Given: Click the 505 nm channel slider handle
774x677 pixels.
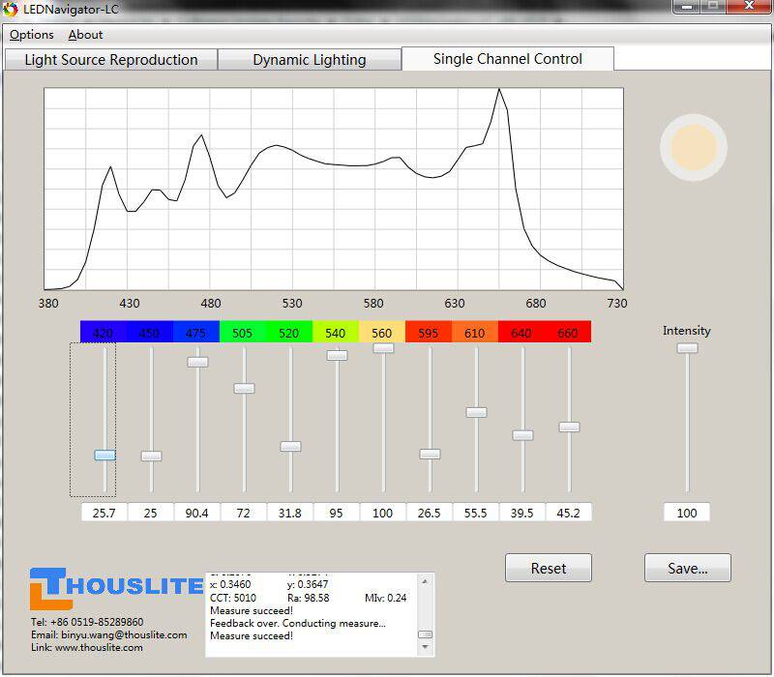Looking at the screenshot, I should [x=245, y=389].
